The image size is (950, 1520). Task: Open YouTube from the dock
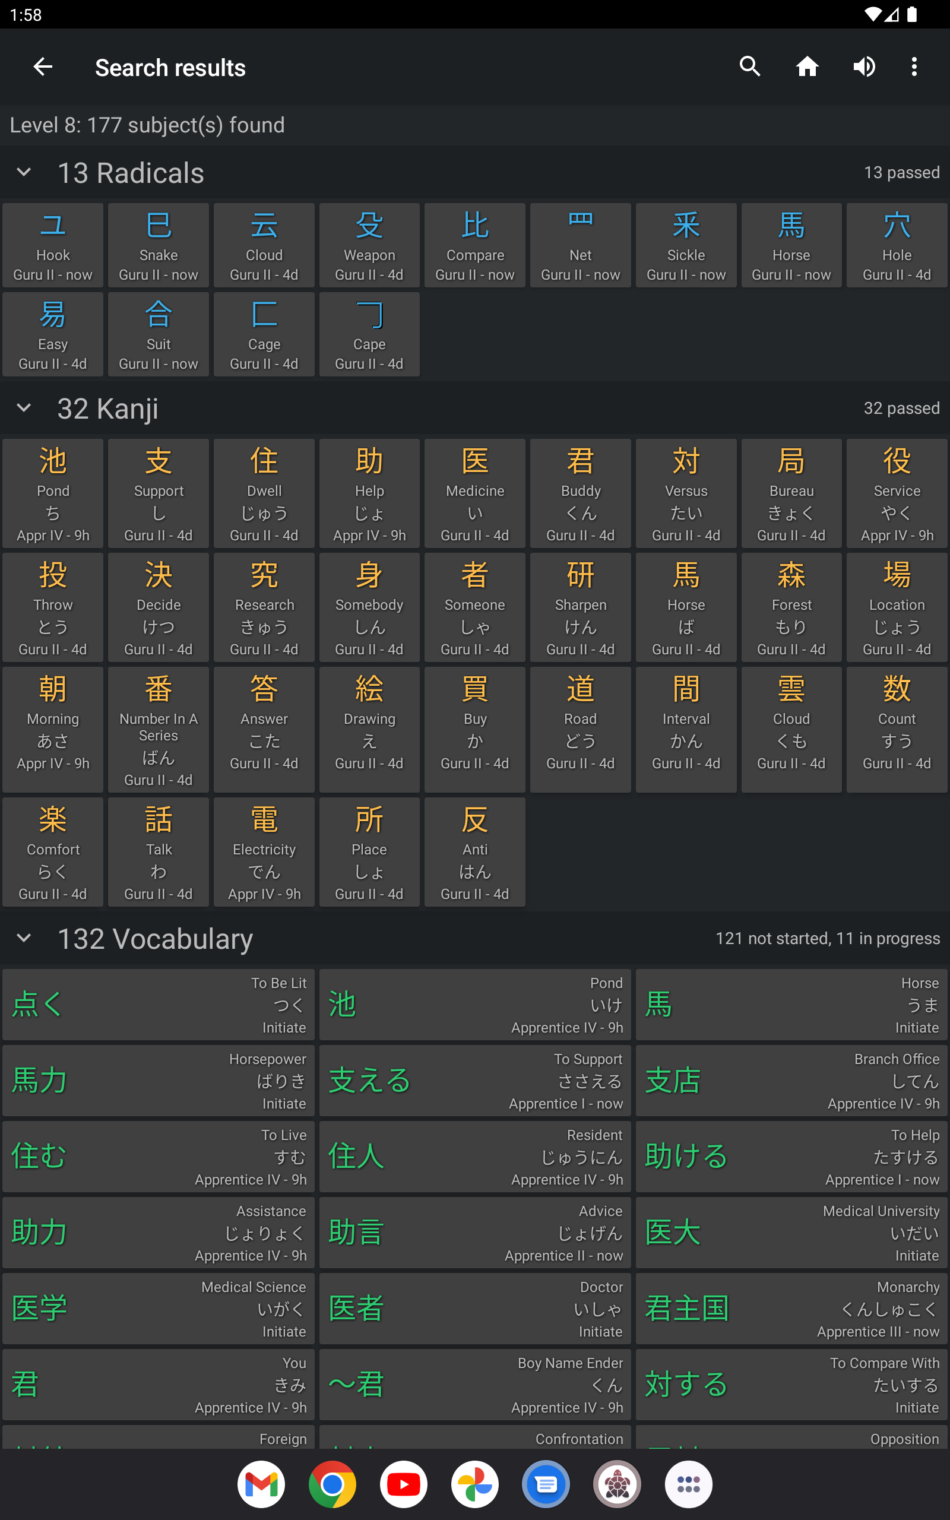(403, 1484)
